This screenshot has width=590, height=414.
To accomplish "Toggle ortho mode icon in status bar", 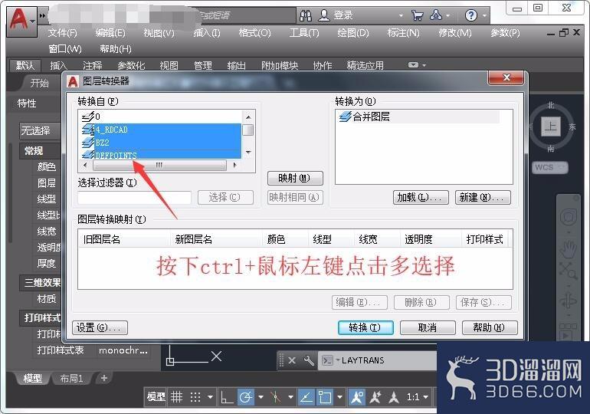I will tap(227, 397).
